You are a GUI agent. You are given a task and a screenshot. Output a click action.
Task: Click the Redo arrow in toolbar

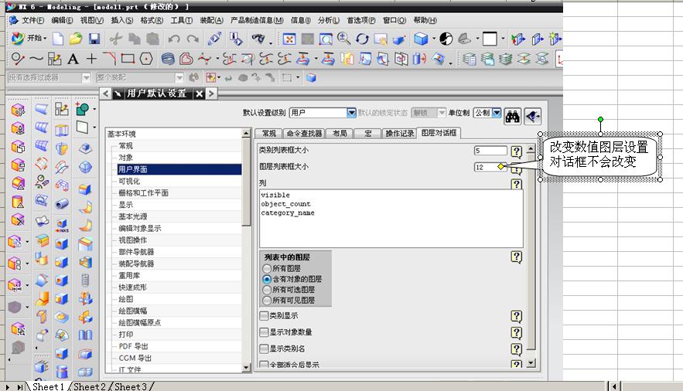pos(193,39)
